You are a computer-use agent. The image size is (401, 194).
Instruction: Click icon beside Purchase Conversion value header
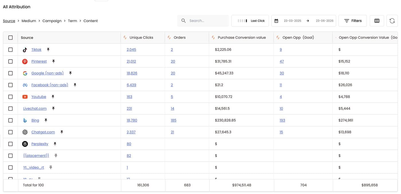click(x=213, y=38)
